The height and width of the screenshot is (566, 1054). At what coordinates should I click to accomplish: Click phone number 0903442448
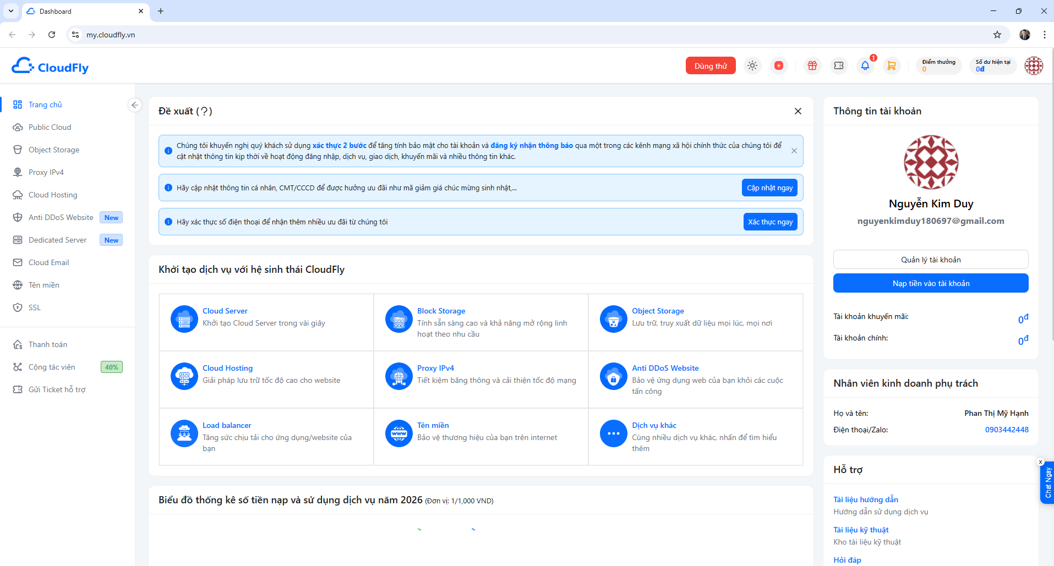(1007, 430)
